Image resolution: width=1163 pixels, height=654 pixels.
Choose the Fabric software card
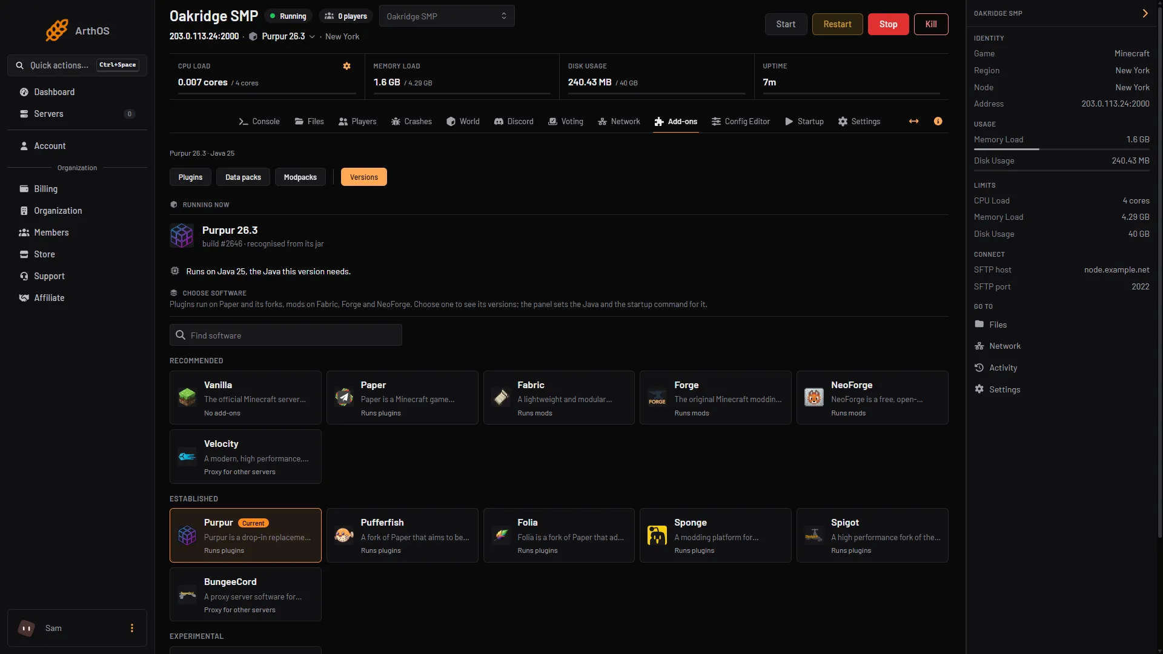tap(558, 397)
